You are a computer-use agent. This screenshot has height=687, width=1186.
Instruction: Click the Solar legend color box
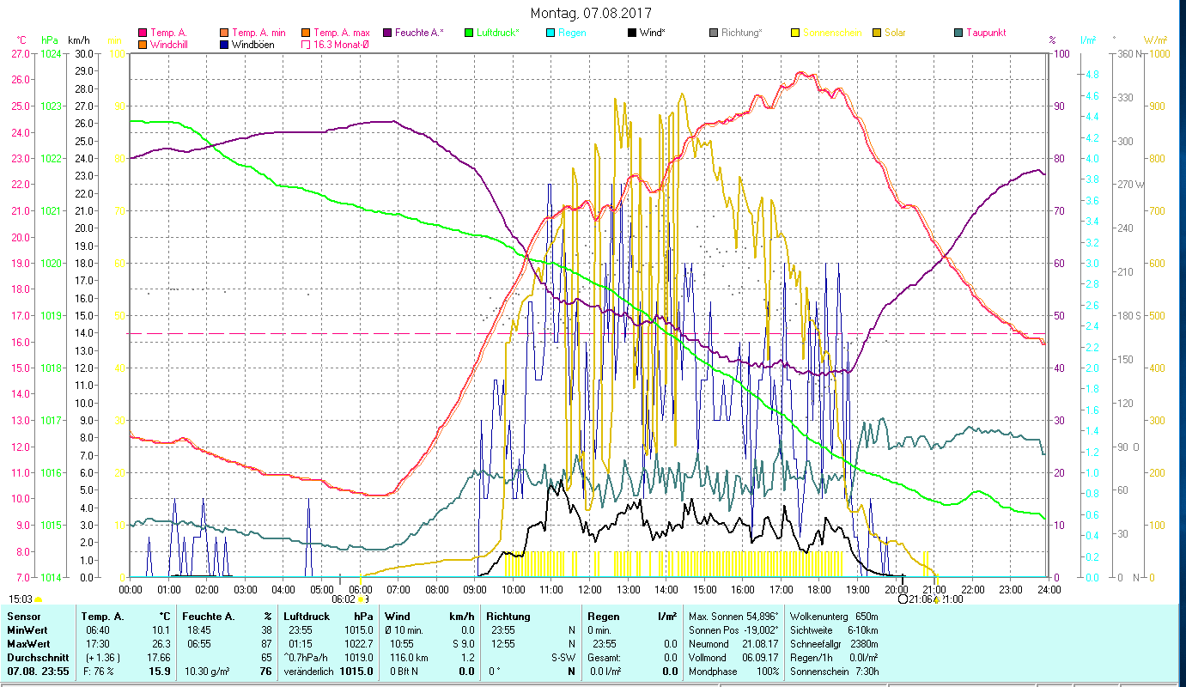click(877, 33)
